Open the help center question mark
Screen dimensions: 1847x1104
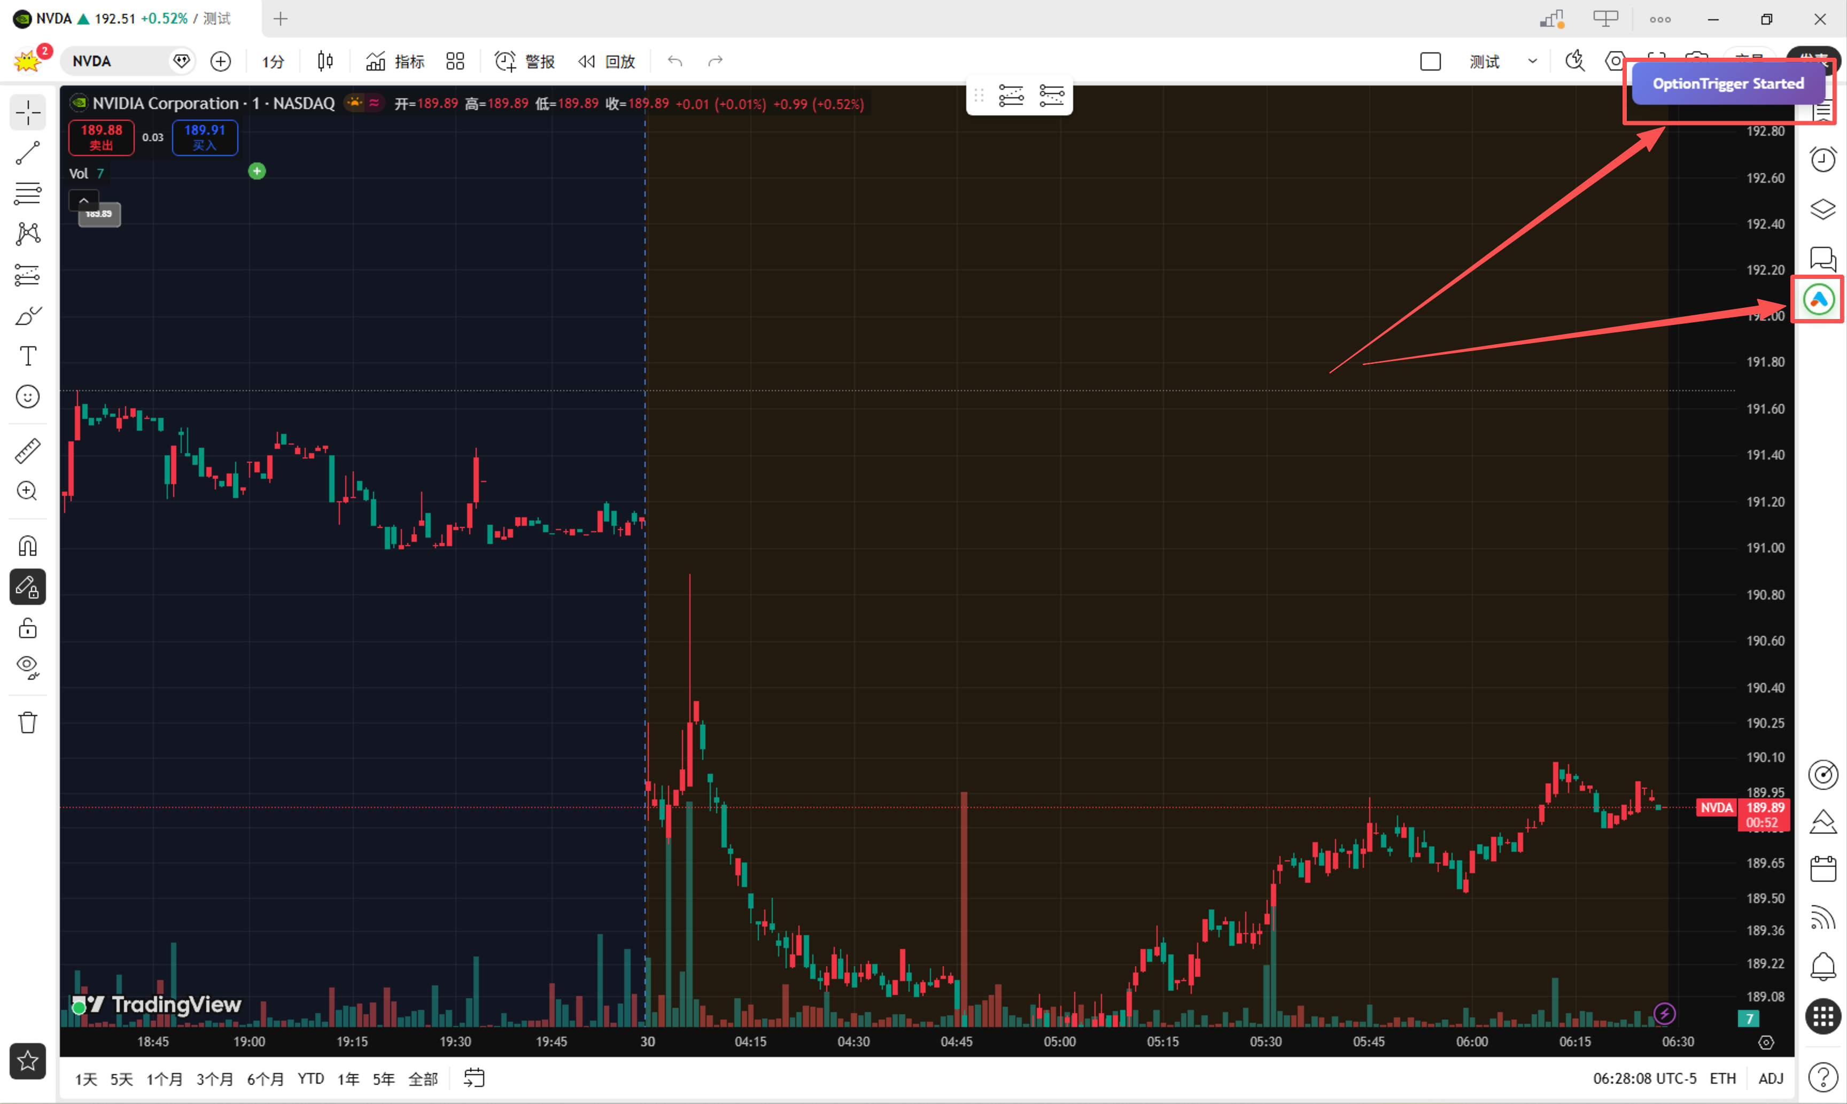click(x=1822, y=1077)
